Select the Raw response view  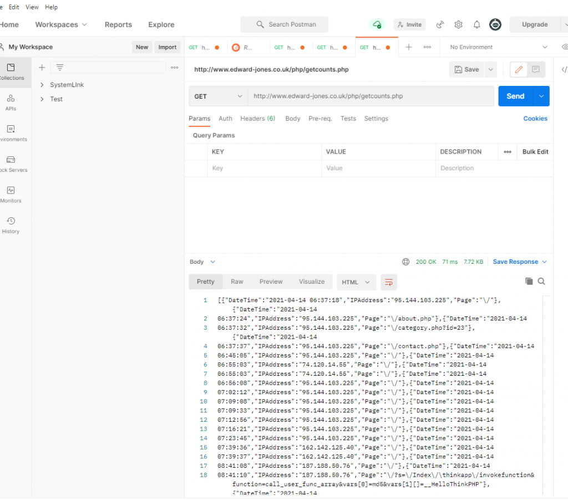237,282
